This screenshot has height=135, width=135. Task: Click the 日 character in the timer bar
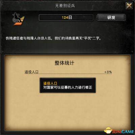coord(70,18)
